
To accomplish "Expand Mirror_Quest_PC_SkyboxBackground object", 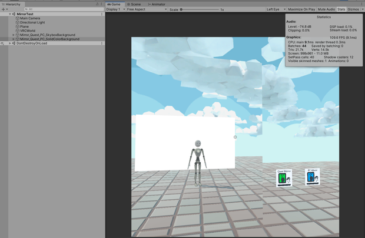I will pos(14,35).
